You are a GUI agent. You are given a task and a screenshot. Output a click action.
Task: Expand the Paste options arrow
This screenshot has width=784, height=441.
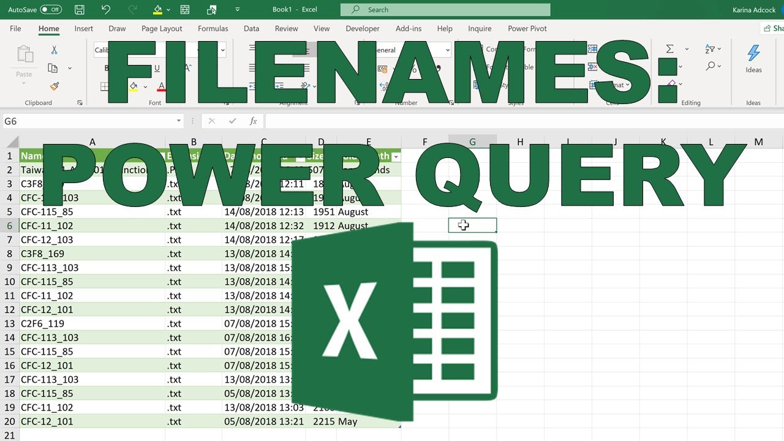point(24,83)
